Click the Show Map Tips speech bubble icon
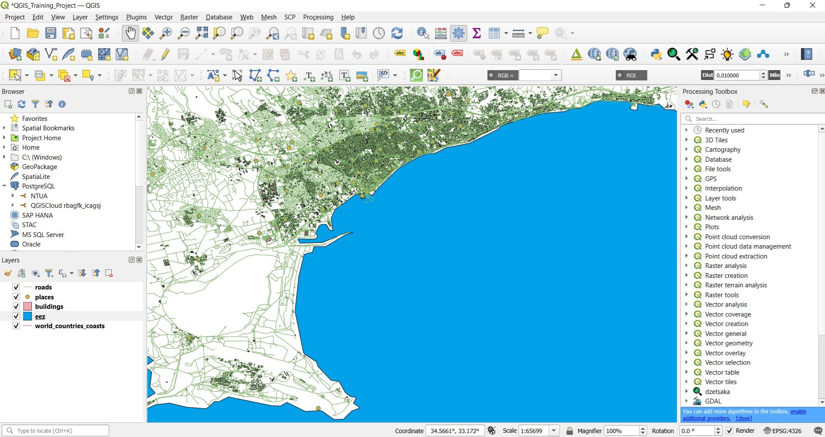 tap(543, 33)
